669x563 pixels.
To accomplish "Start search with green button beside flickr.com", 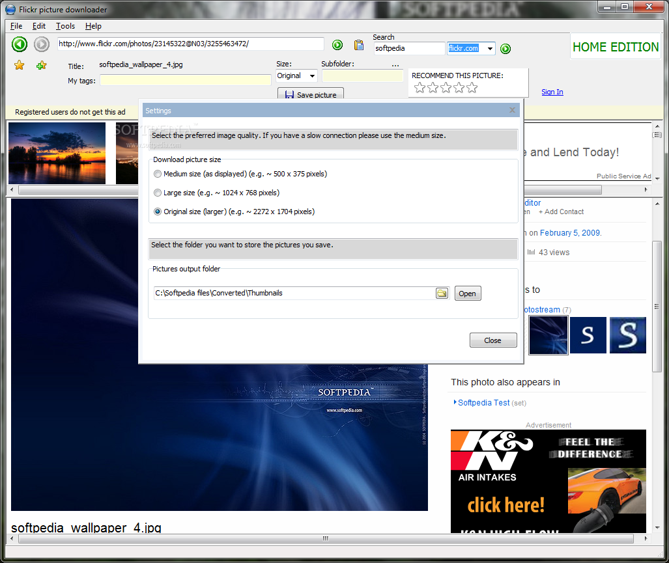I will 505,49.
